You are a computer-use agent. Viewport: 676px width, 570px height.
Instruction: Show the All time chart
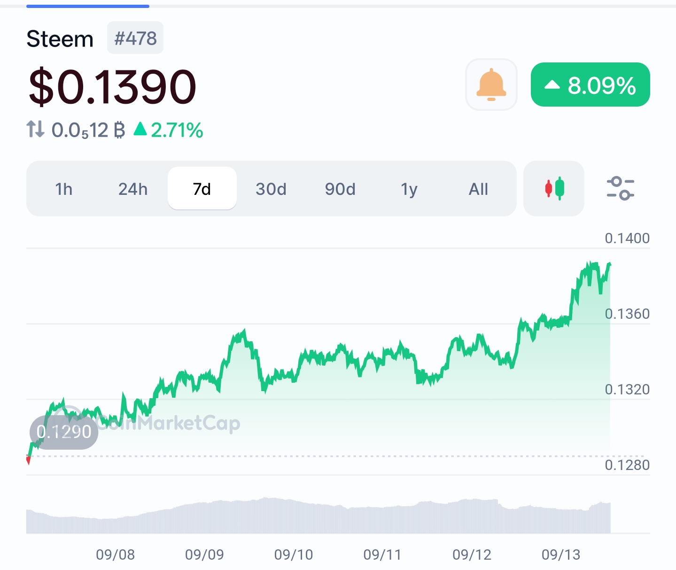click(x=478, y=189)
